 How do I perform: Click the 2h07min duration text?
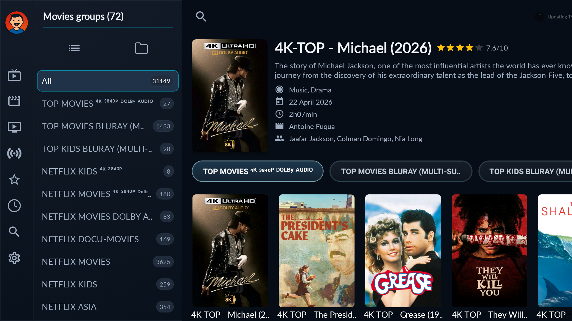point(303,114)
